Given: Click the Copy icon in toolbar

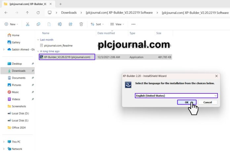Looking at the screenshot, I should (x=38, y=24).
